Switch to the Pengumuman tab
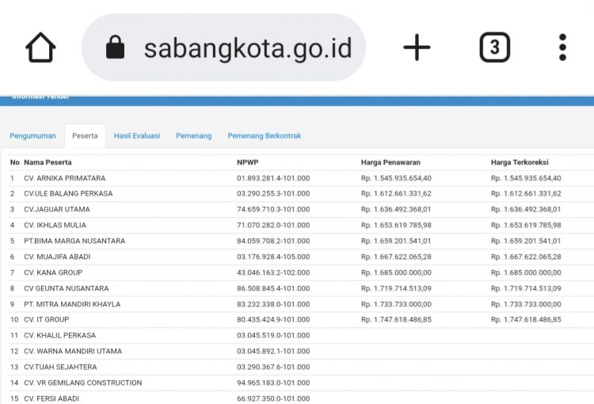This screenshot has height=404, width=594. click(x=33, y=135)
